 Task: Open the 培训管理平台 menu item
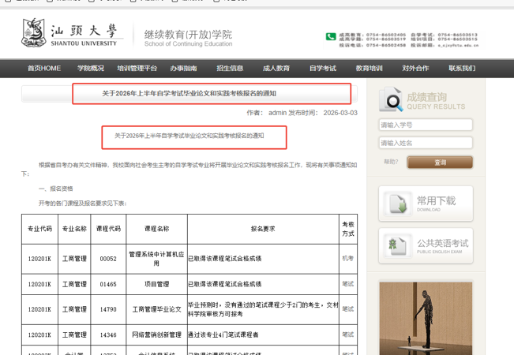(137, 69)
